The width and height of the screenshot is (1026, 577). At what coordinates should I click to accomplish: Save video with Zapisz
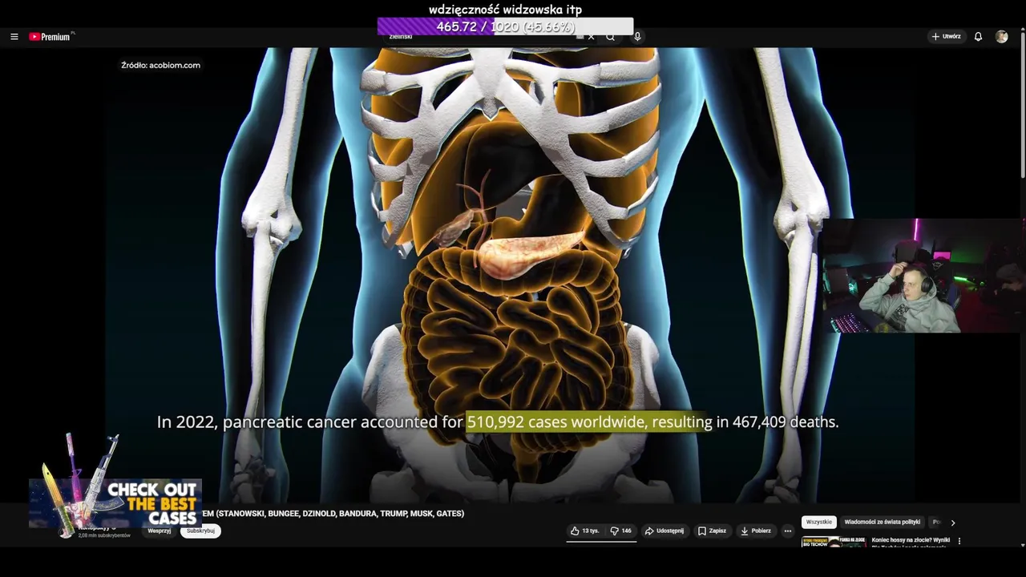[712, 531]
